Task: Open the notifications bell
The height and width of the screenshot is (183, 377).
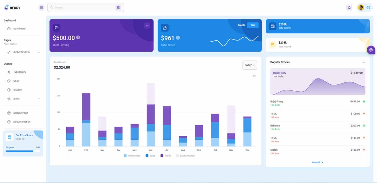Action: coord(349,8)
